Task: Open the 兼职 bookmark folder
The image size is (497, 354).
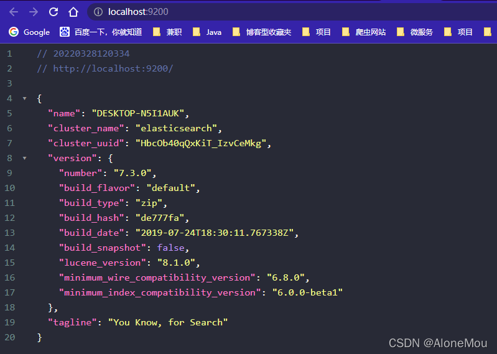Action: point(167,32)
